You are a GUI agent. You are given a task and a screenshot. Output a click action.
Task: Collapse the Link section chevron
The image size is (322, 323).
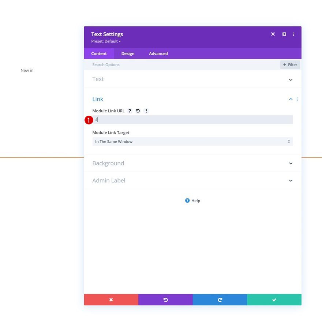291,99
